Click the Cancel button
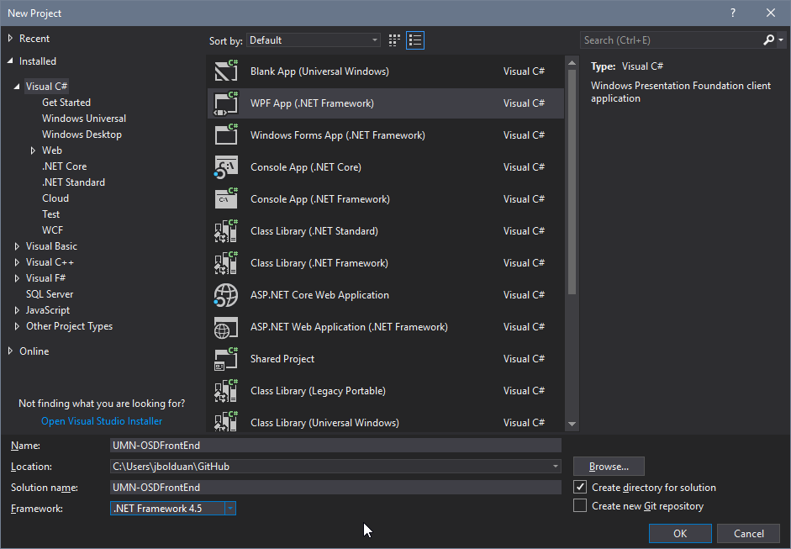791x549 pixels. point(749,533)
